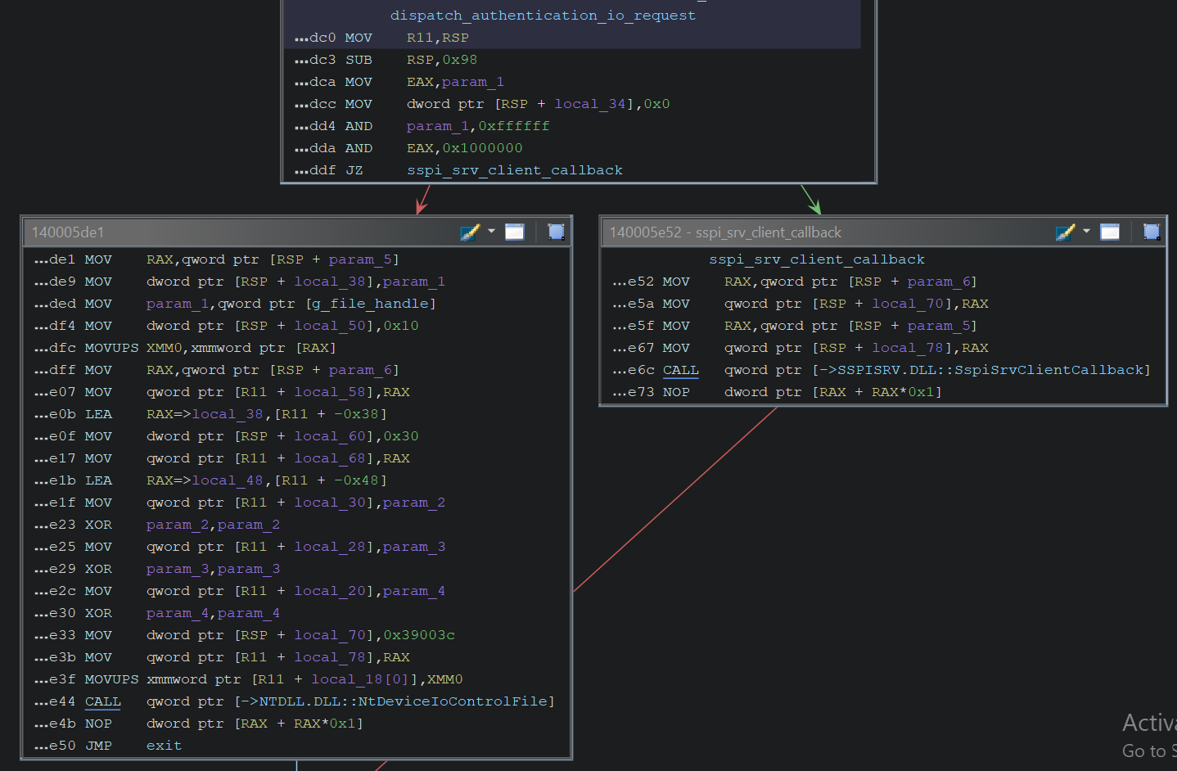Click the underlined CALL mnemonic at e6c

[x=680, y=370]
